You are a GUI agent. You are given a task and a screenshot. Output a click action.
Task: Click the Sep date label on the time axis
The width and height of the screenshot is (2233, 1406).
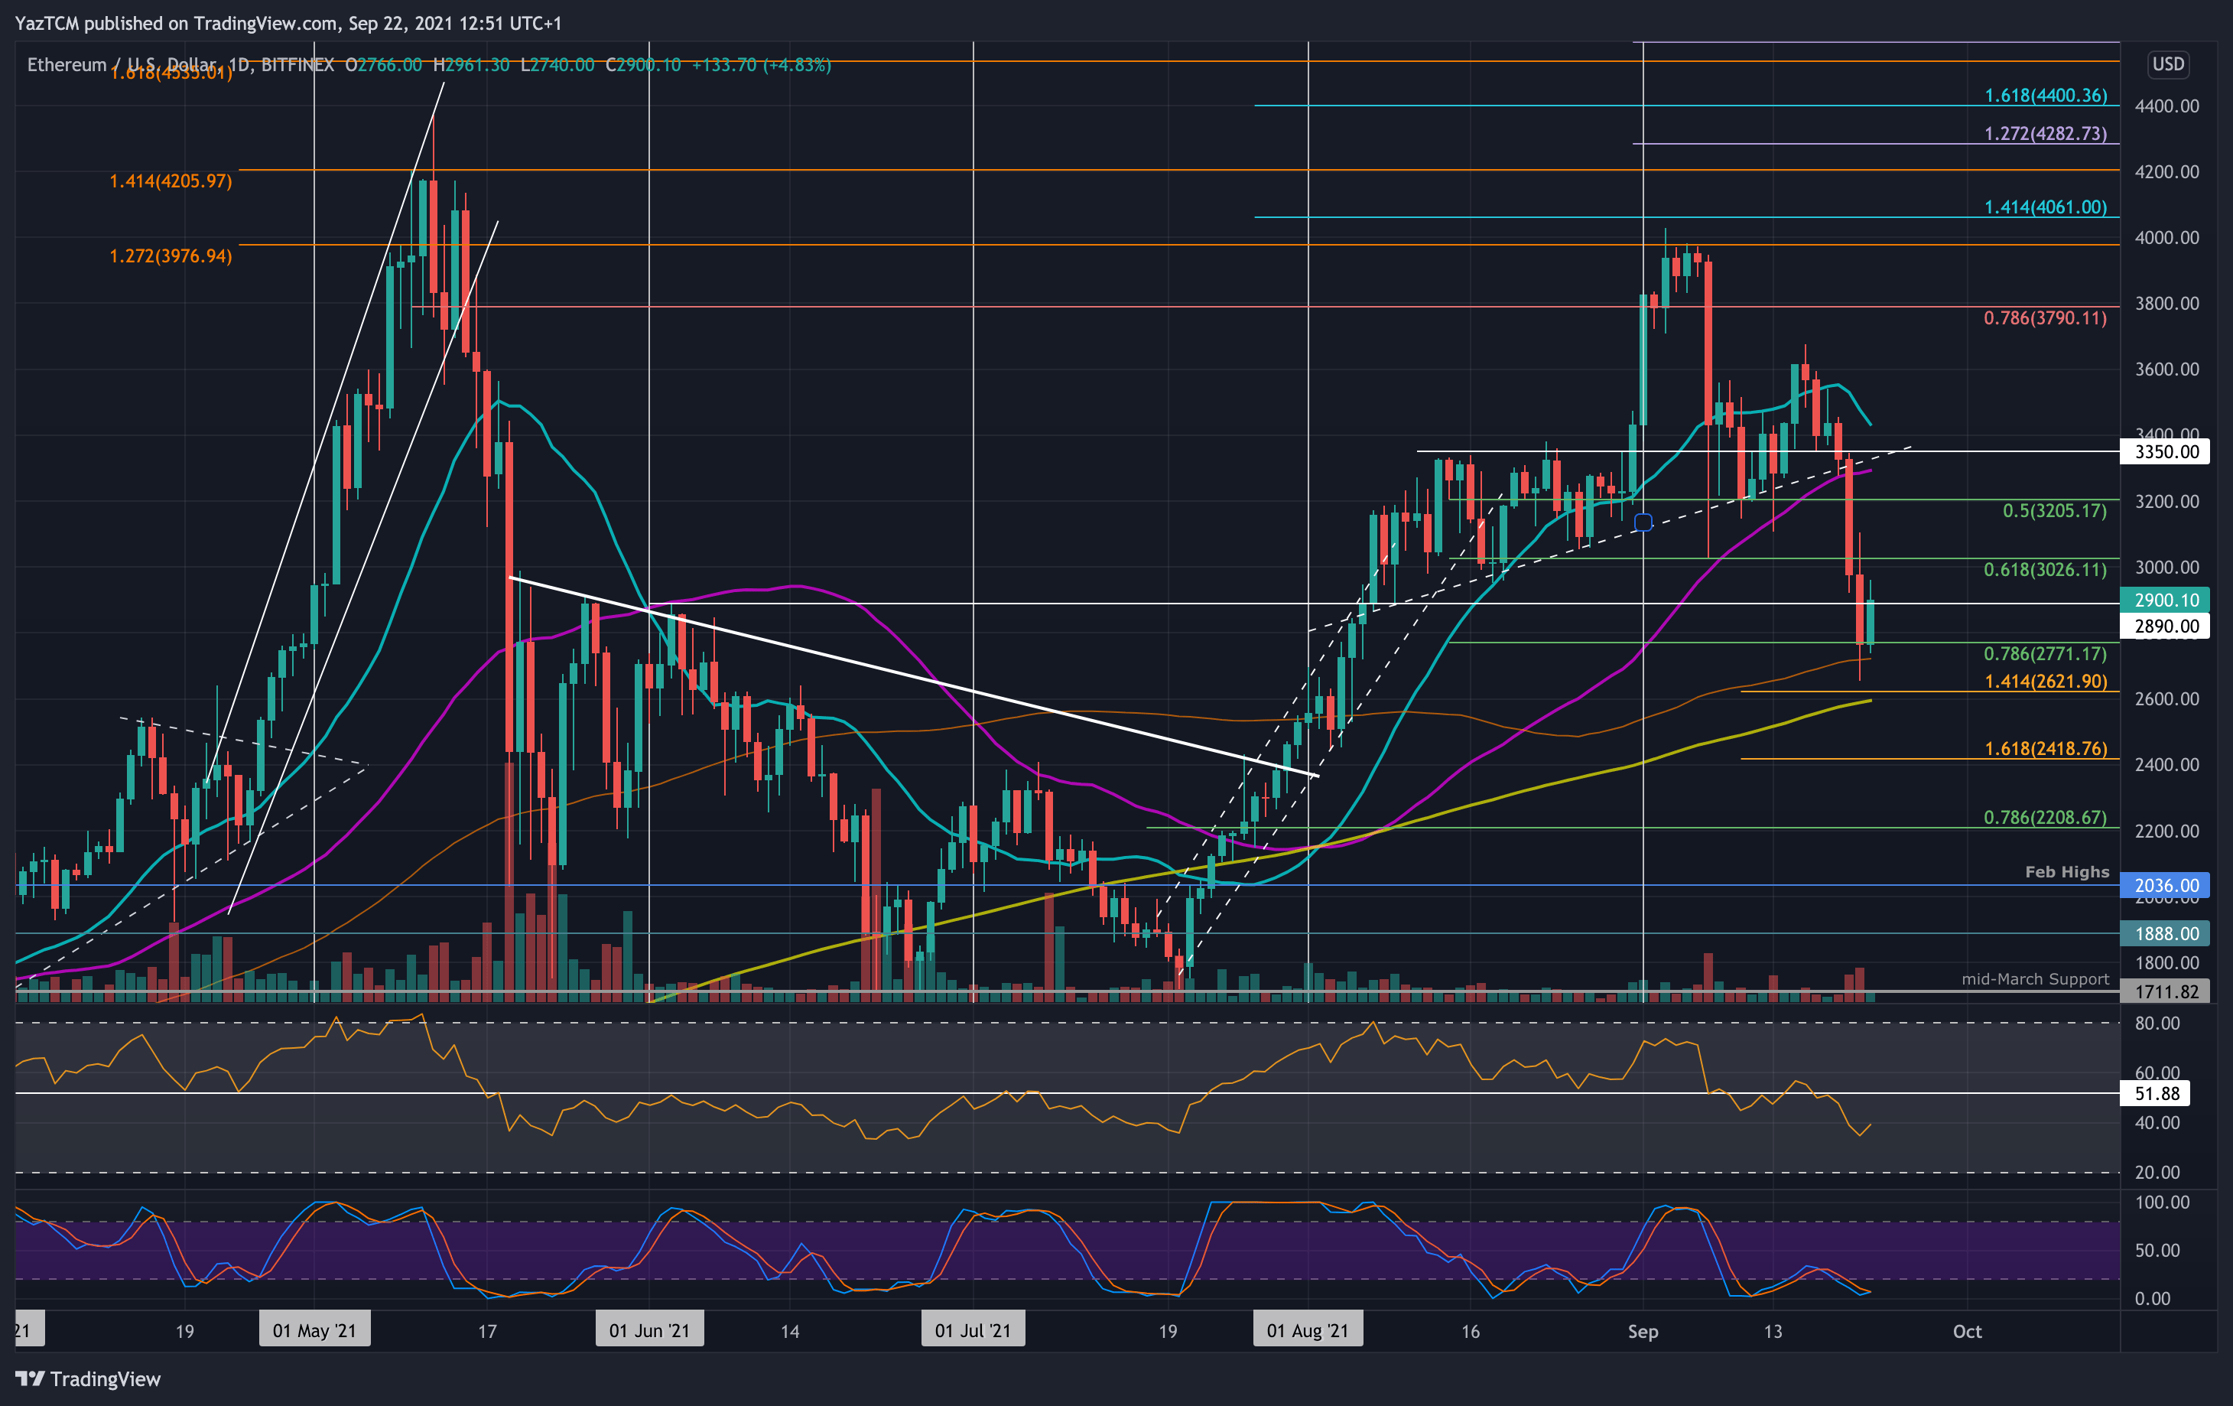click(1643, 1331)
